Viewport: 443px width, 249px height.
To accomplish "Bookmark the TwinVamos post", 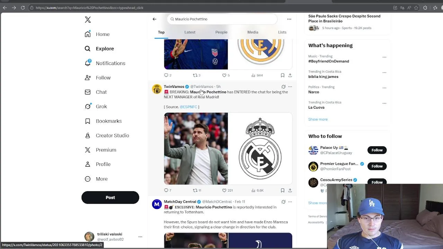I will 282,190.
